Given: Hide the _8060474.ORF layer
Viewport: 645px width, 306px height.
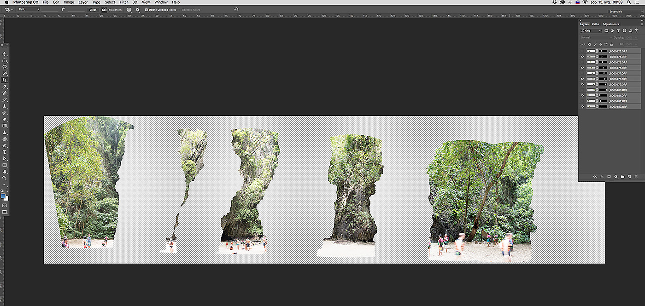Looking at the screenshot, I should tap(582, 57).
